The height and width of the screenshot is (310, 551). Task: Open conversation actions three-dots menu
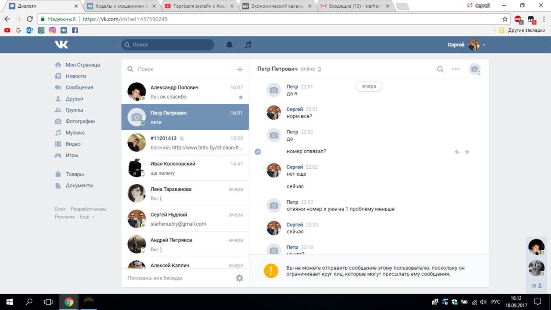click(455, 69)
